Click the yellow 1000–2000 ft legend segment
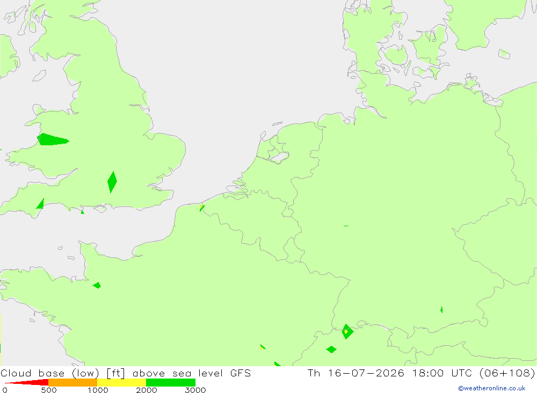537x393 pixels. coord(121,382)
